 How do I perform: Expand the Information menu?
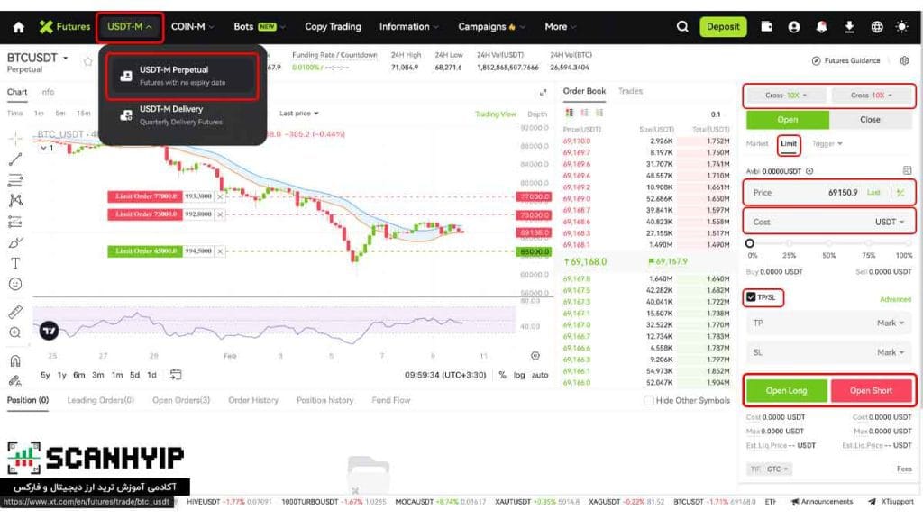point(409,27)
